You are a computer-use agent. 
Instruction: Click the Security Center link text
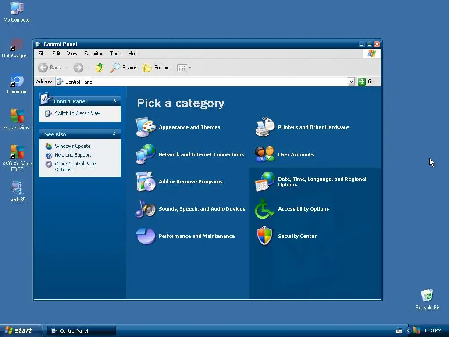click(297, 236)
